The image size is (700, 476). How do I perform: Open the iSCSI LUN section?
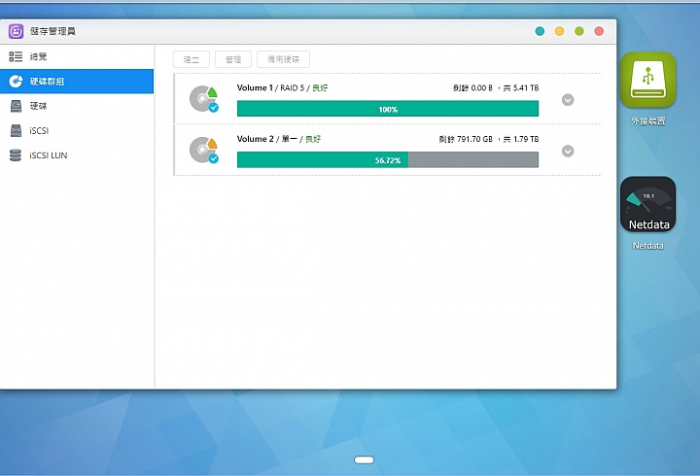(77, 155)
